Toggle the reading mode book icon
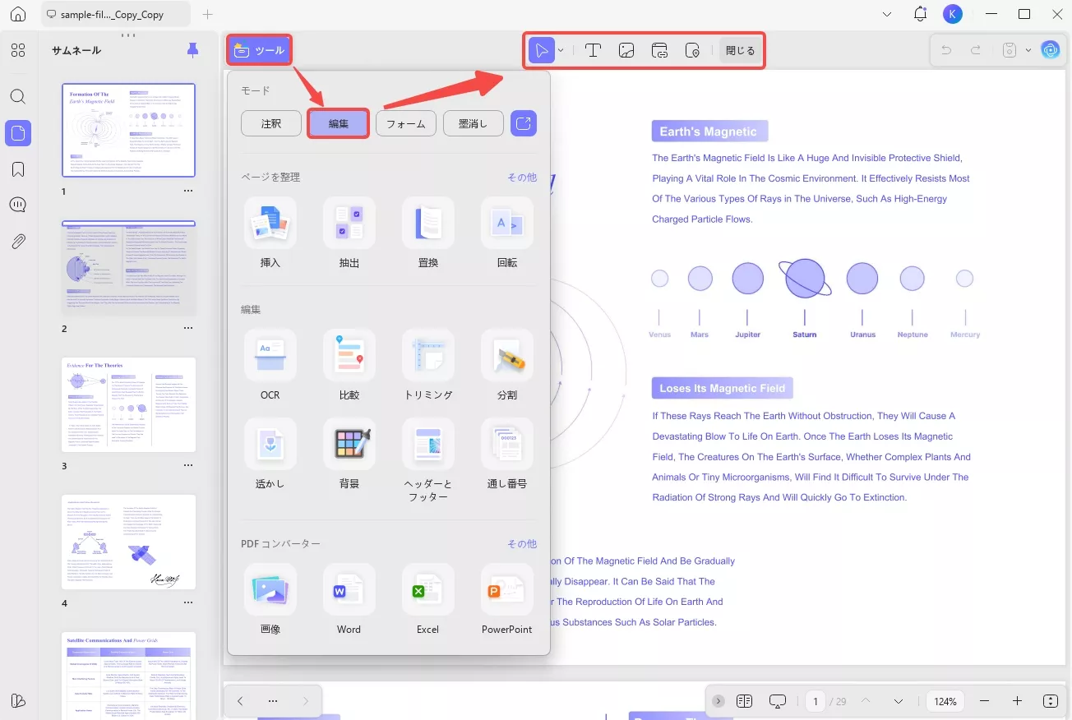Screen dimensions: 1072x720 745,701
